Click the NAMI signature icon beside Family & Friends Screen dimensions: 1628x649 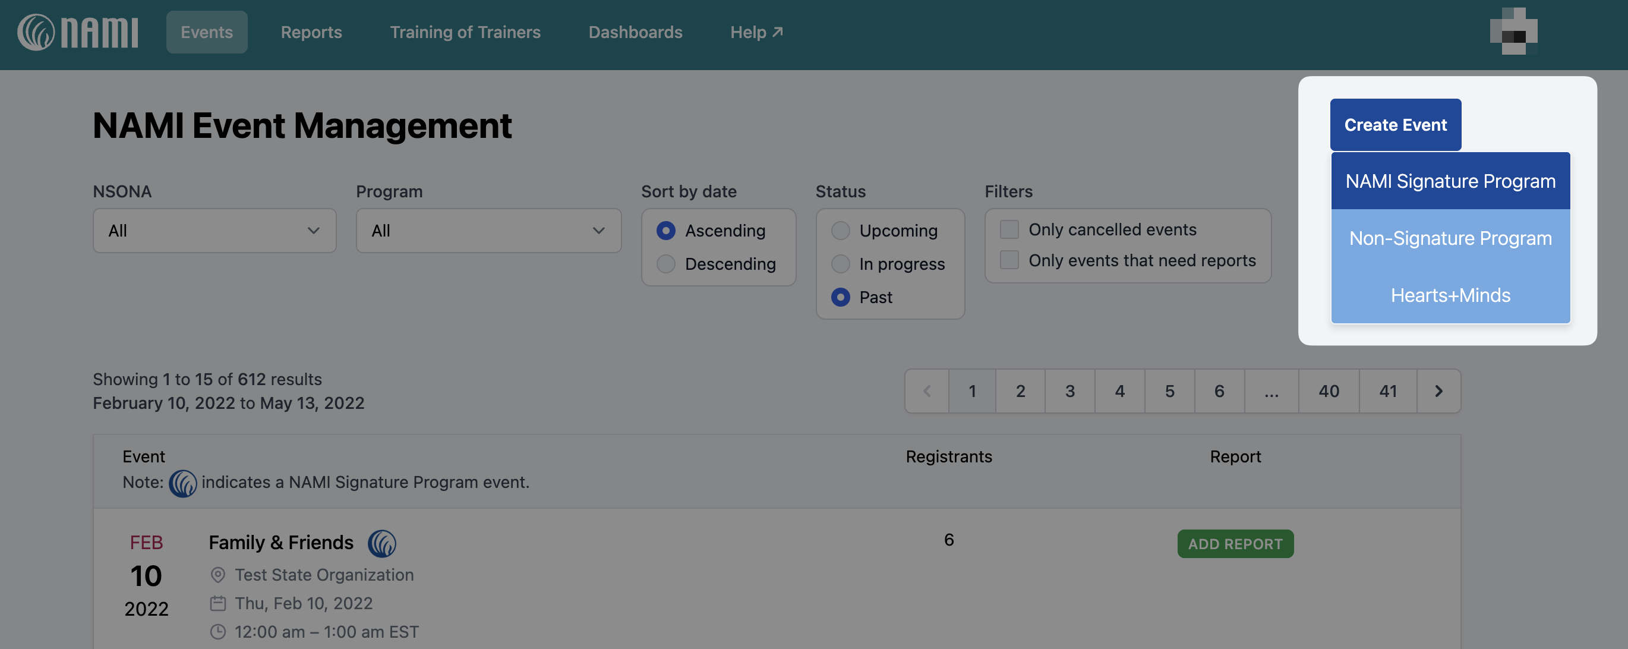pyautogui.click(x=381, y=543)
